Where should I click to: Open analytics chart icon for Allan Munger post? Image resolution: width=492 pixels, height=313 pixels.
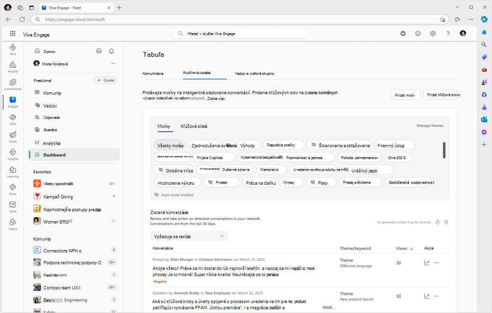(426, 263)
